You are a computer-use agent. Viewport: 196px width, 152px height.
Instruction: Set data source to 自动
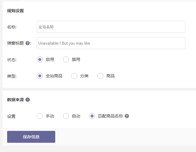click(66, 116)
